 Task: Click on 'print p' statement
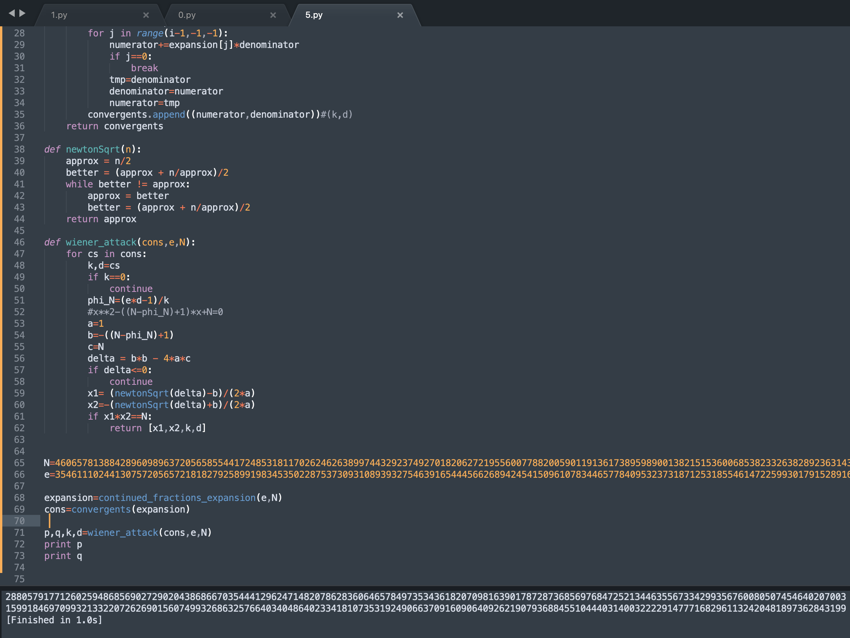(63, 544)
